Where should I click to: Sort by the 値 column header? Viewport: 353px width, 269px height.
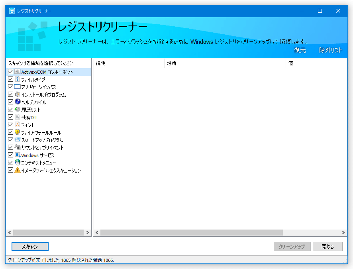(x=316, y=63)
